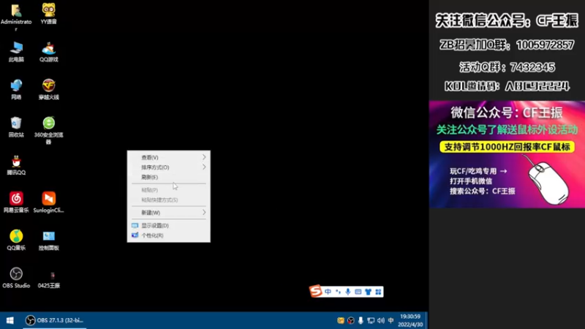This screenshot has width=585, height=329.
Task: Open the taskbar clock showing 19:30:59
Action: pyautogui.click(x=410, y=320)
